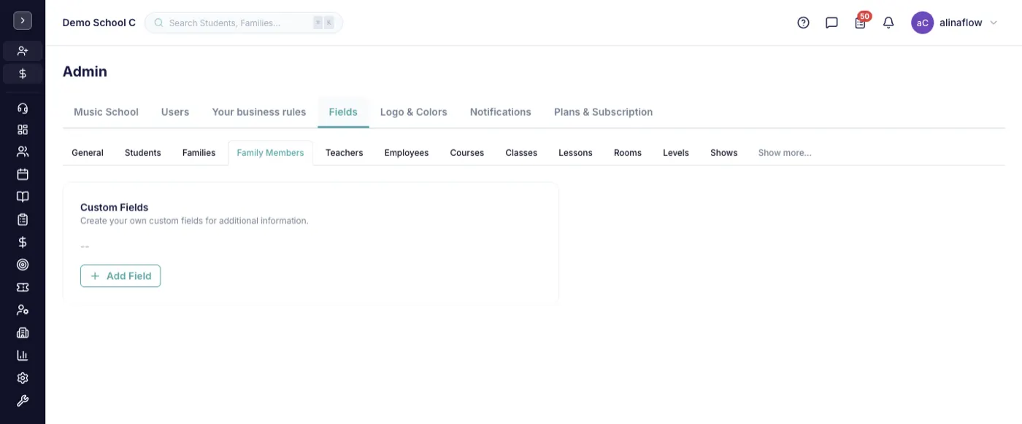Switch to the Logo & Colors tab
This screenshot has height=424, width=1022.
pyautogui.click(x=413, y=112)
